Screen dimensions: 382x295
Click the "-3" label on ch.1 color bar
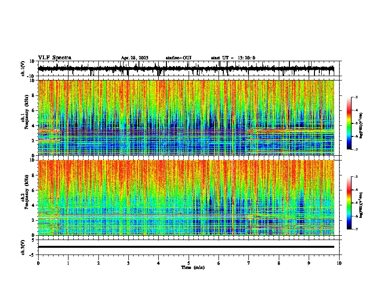click(355, 97)
